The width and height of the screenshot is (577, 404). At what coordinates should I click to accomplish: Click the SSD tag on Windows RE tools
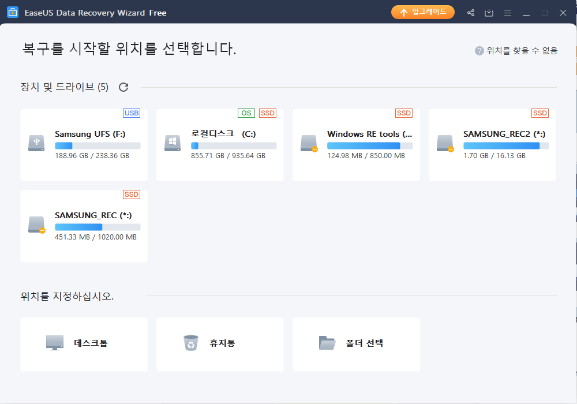[x=404, y=113]
